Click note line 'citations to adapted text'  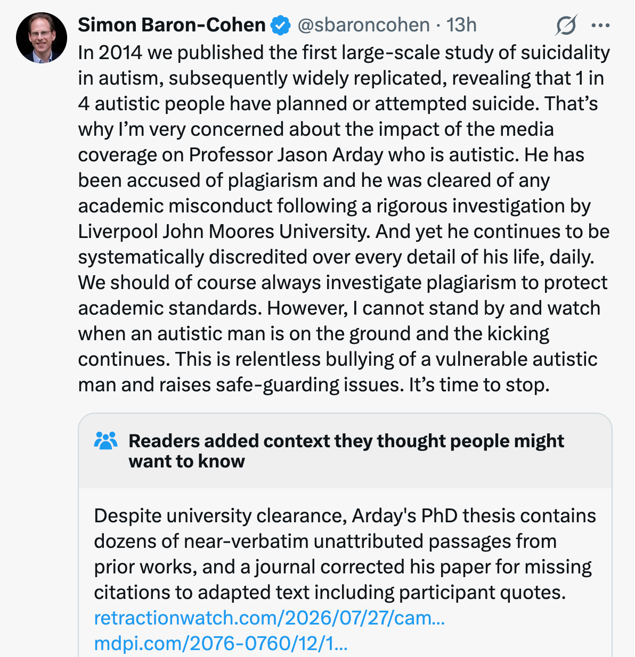pyautogui.click(x=330, y=593)
